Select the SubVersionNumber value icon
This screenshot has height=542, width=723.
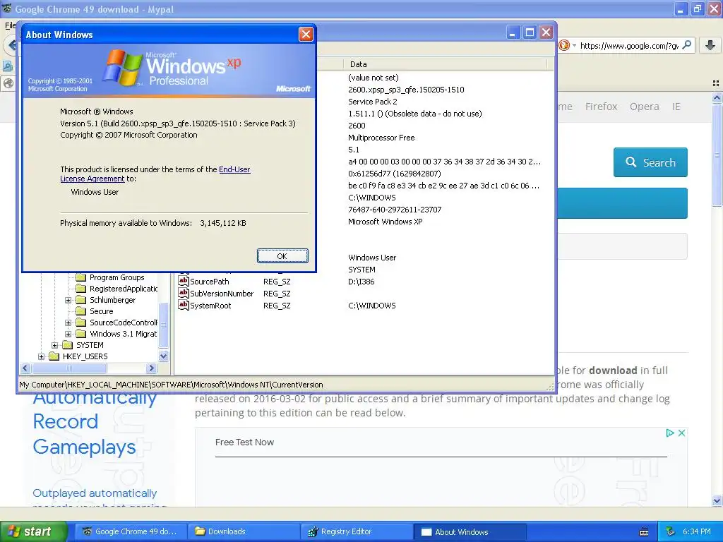pyautogui.click(x=184, y=293)
